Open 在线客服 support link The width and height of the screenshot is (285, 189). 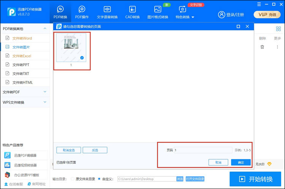(x=14, y=184)
